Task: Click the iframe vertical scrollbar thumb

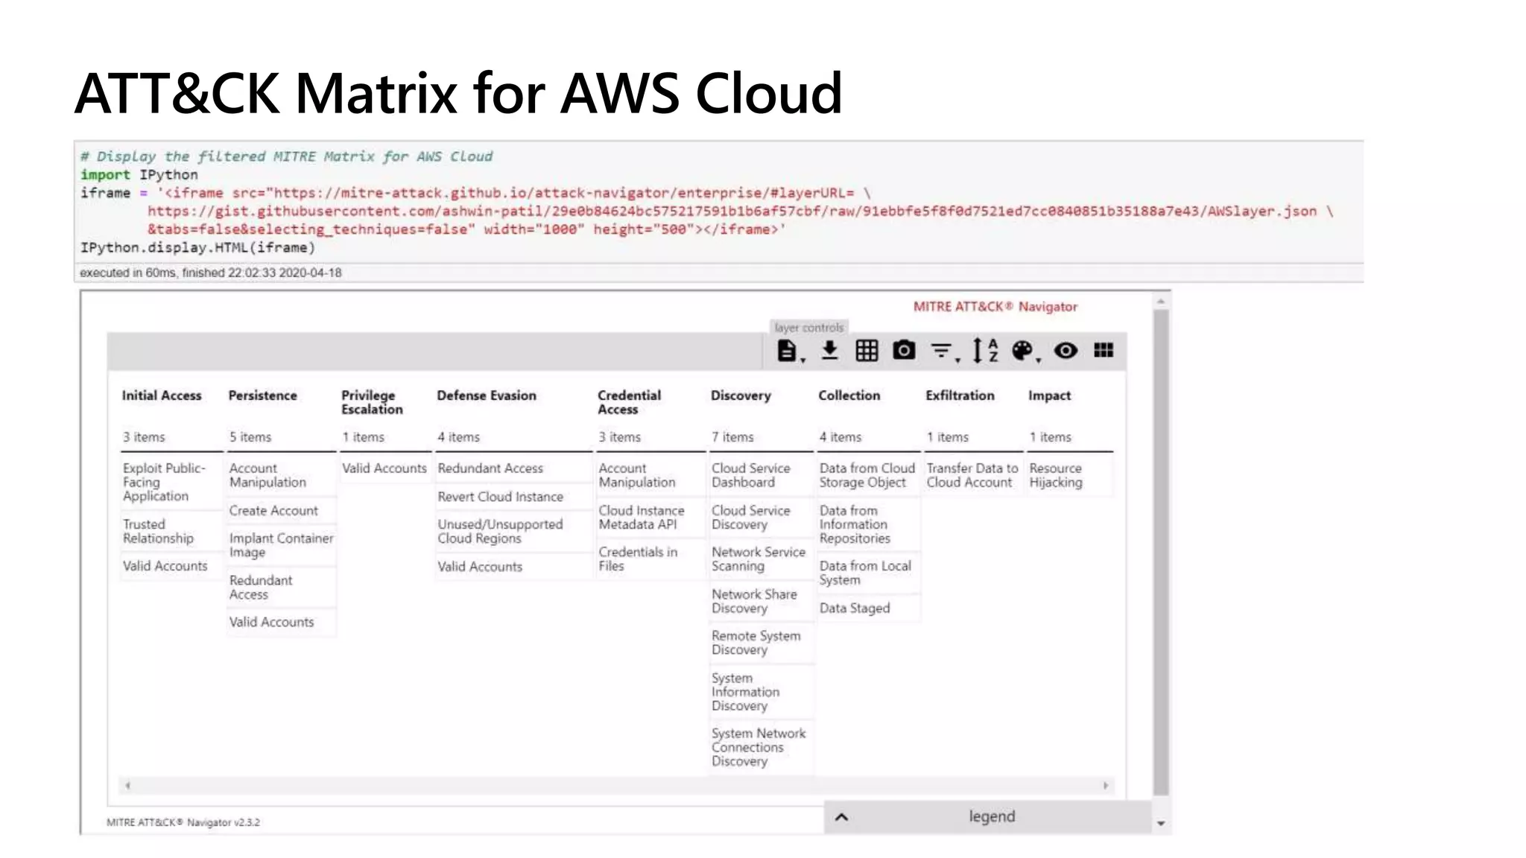Action: (1161, 553)
